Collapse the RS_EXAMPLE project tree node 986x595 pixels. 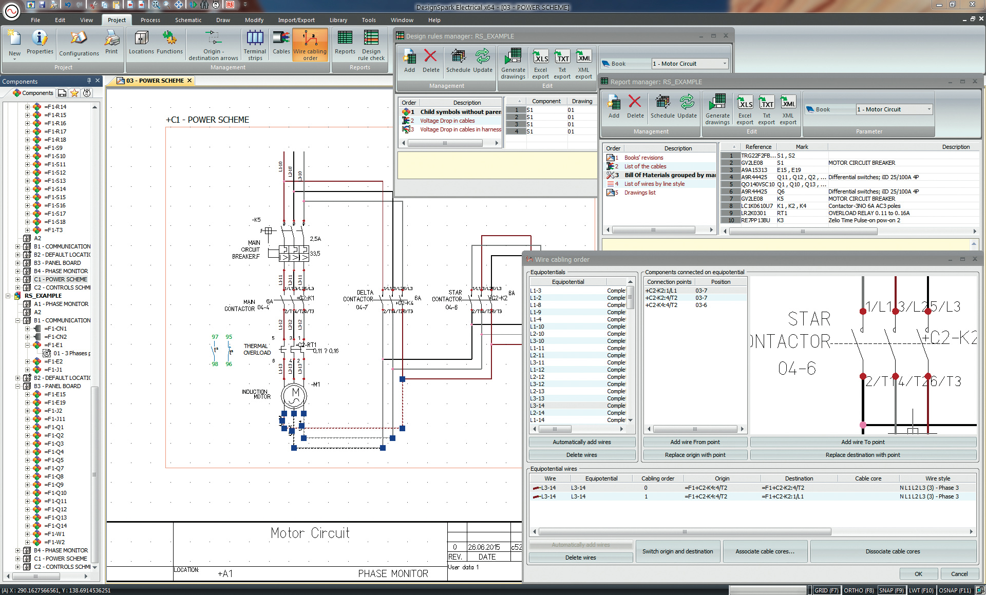(8, 296)
